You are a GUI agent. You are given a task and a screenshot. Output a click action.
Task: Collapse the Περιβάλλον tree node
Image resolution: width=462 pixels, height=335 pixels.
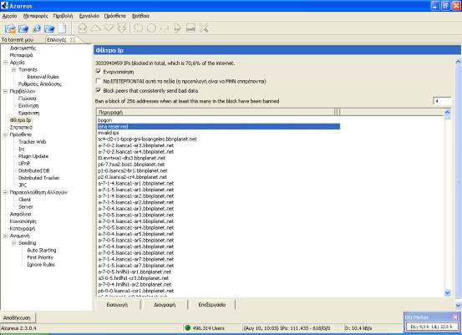(x=5, y=91)
